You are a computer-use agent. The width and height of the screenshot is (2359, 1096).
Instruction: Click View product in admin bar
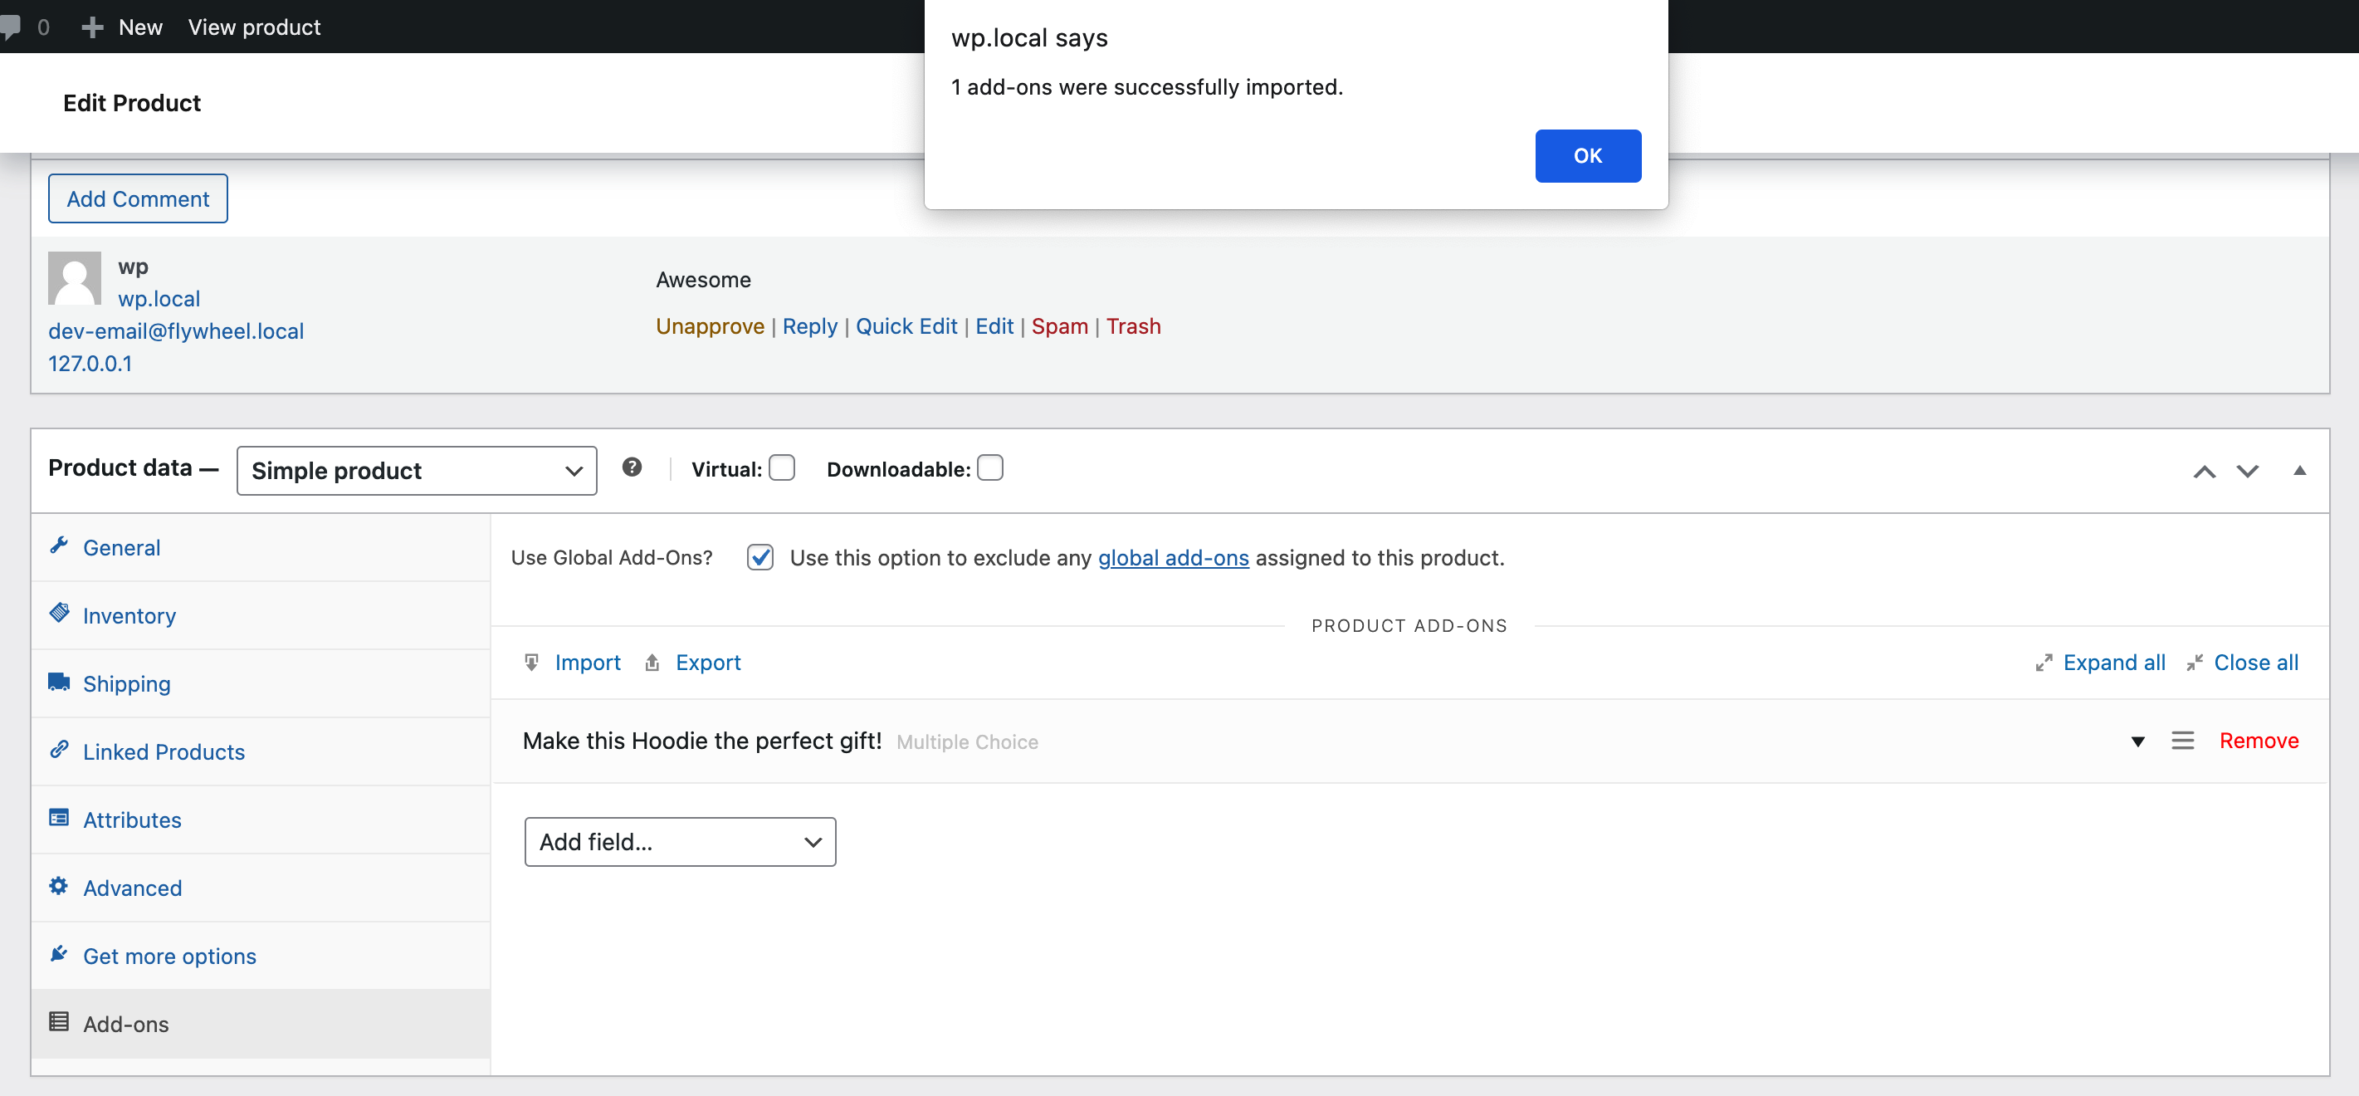255,27
